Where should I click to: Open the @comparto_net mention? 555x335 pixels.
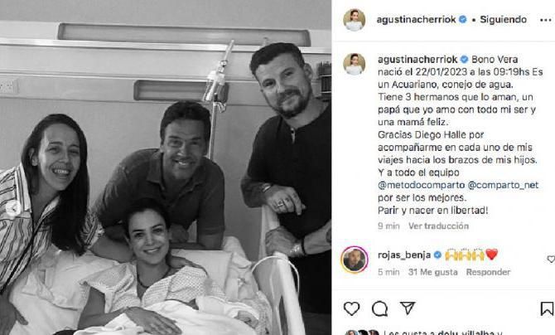503,185
